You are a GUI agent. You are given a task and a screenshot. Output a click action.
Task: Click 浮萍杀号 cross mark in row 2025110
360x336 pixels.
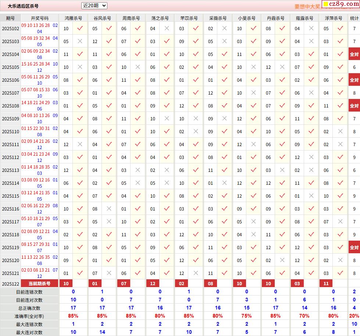pos(340,132)
